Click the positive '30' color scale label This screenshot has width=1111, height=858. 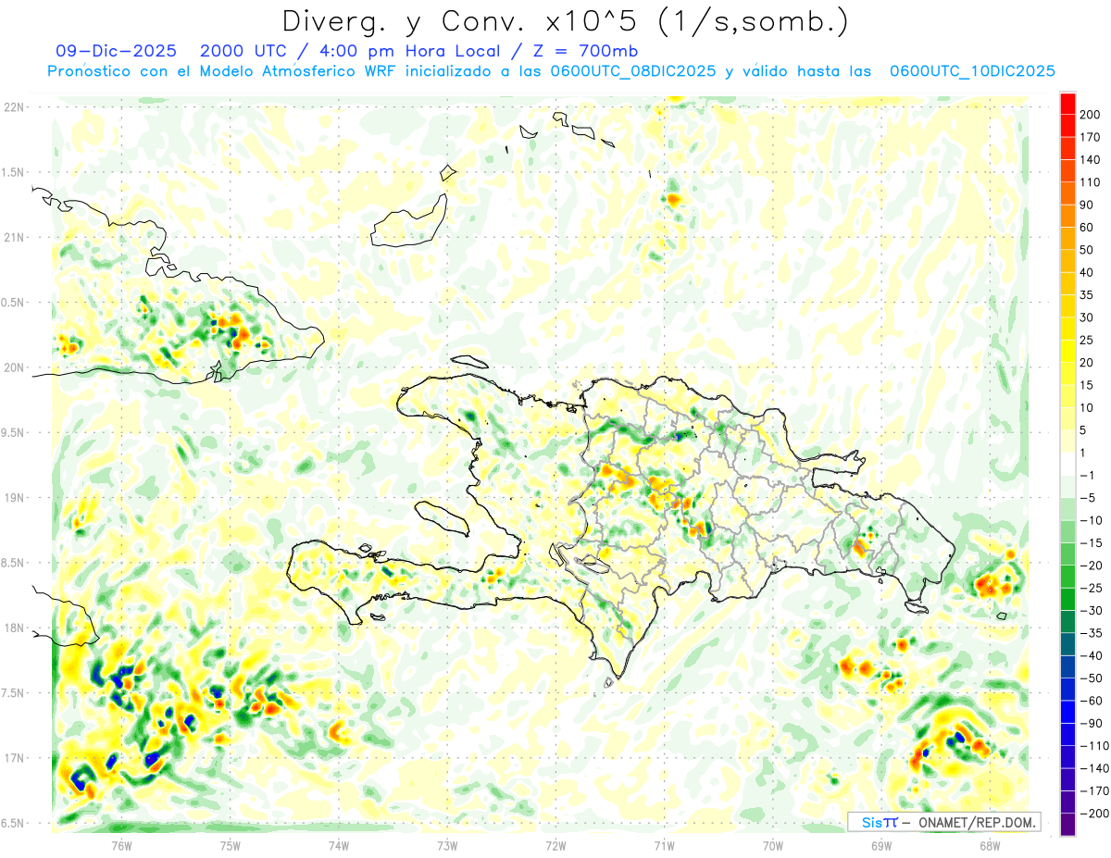pos(1088,317)
